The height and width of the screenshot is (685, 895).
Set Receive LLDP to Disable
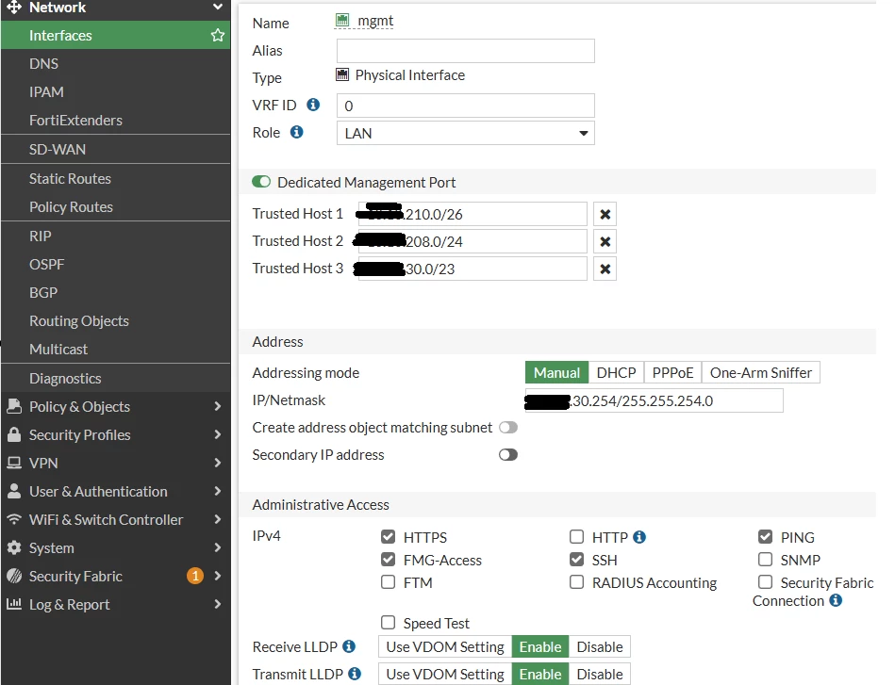[599, 646]
